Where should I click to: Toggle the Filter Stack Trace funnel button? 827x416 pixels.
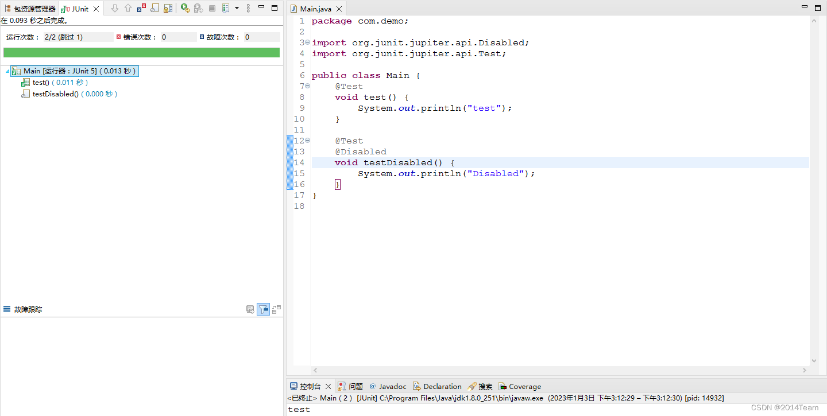(263, 309)
